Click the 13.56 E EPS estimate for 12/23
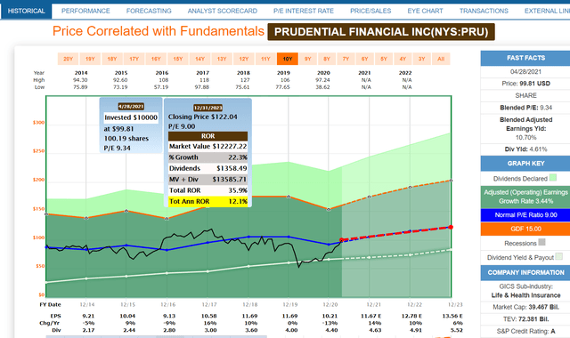 (x=452, y=317)
